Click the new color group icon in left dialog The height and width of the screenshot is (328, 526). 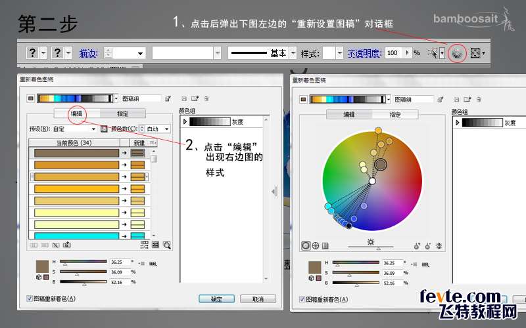195,98
